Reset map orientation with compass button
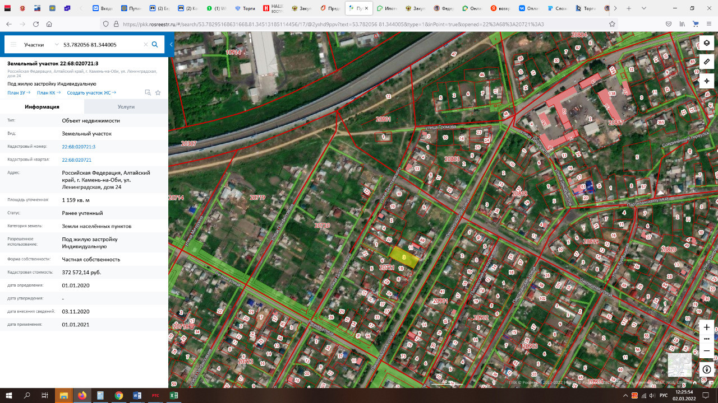The width and height of the screenshot is (718, 403). coord(706,369)
